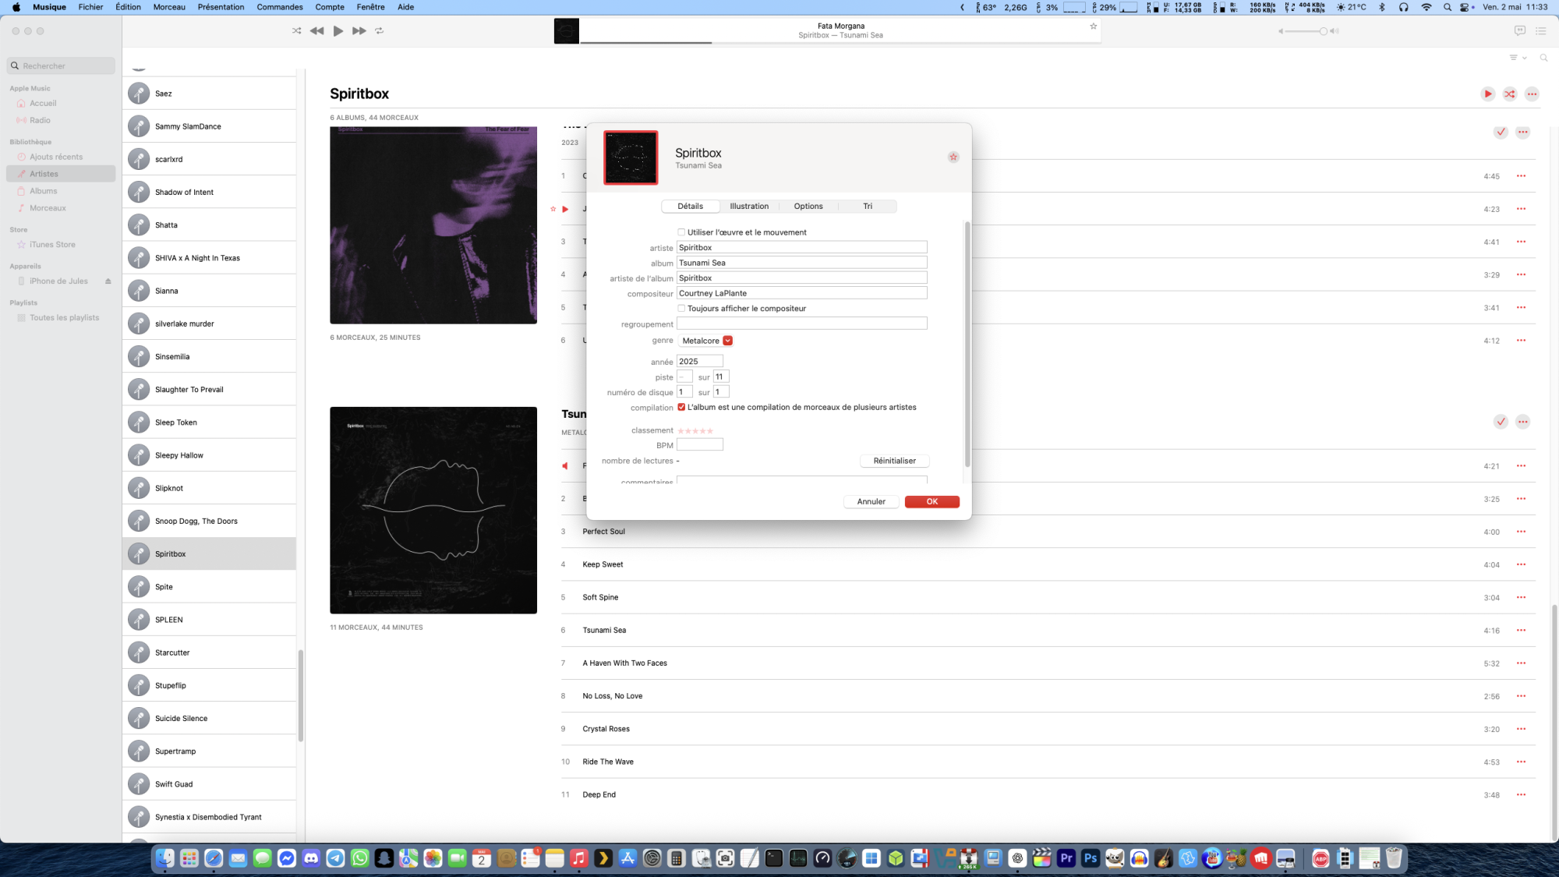Open the lyrics speech-bubble icon
Screen dimensions: 1559x877
click(1519, 31)
